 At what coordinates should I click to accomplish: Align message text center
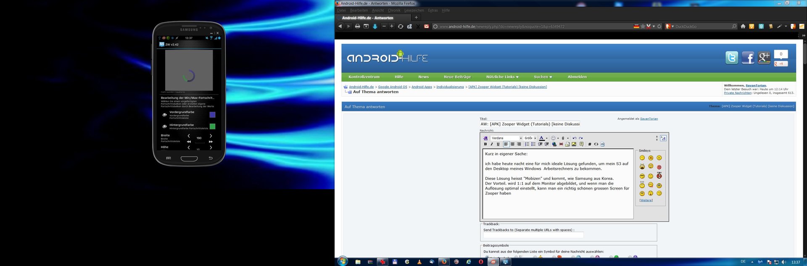[512, 144]
